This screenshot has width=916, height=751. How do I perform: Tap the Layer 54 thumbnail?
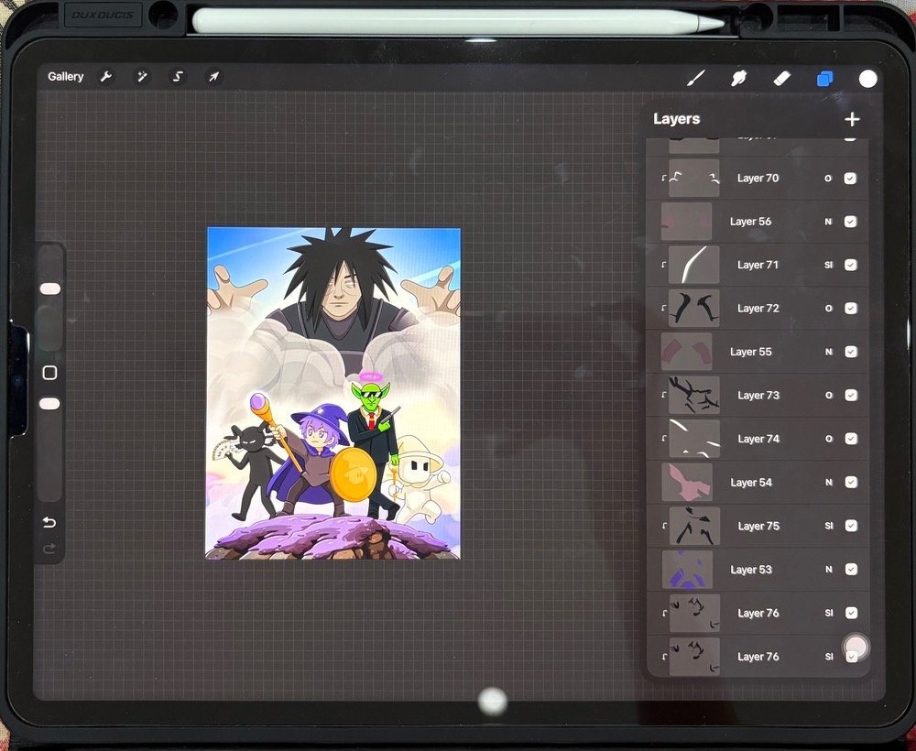(687, 482)
